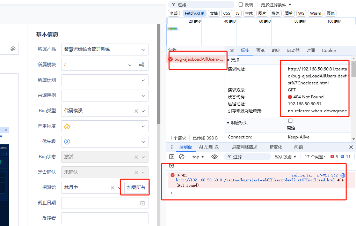Filter requests by Wasm

pyautogui.click(x=315, y=13)
